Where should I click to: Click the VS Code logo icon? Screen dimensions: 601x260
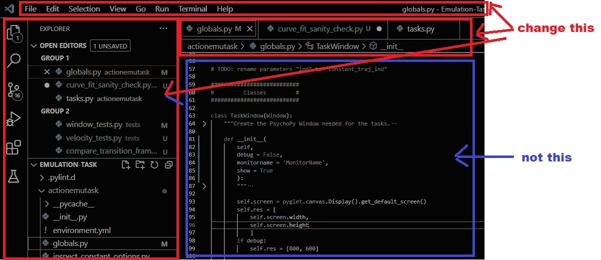[9, 8]
